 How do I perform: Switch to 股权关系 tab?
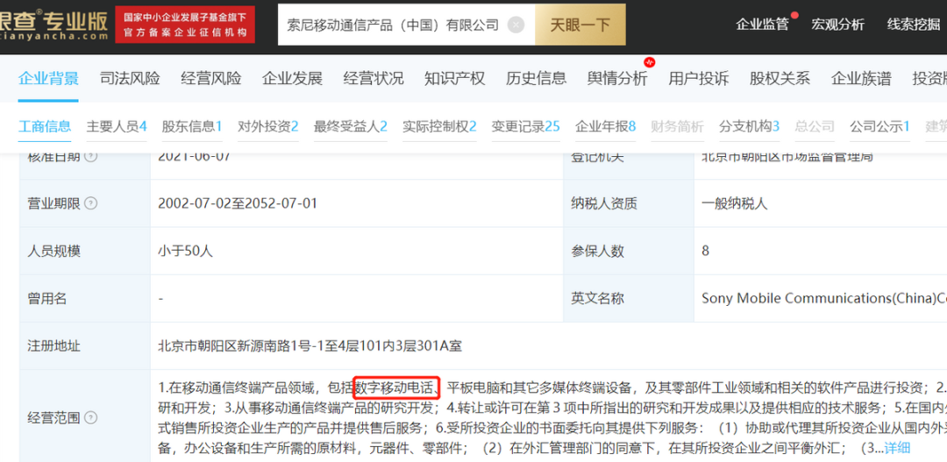(x=780, y=79)
